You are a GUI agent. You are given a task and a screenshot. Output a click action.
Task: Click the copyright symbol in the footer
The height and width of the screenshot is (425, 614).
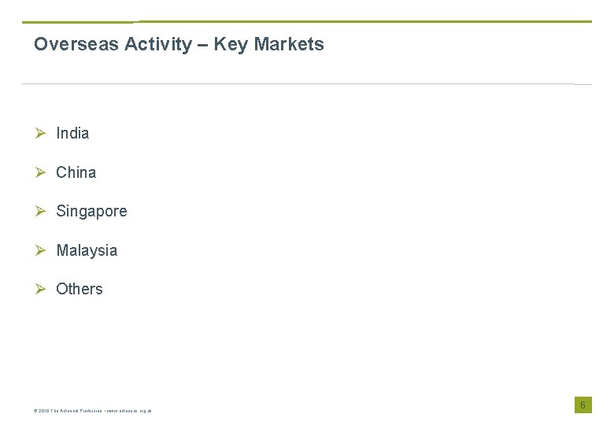[36, 411]
